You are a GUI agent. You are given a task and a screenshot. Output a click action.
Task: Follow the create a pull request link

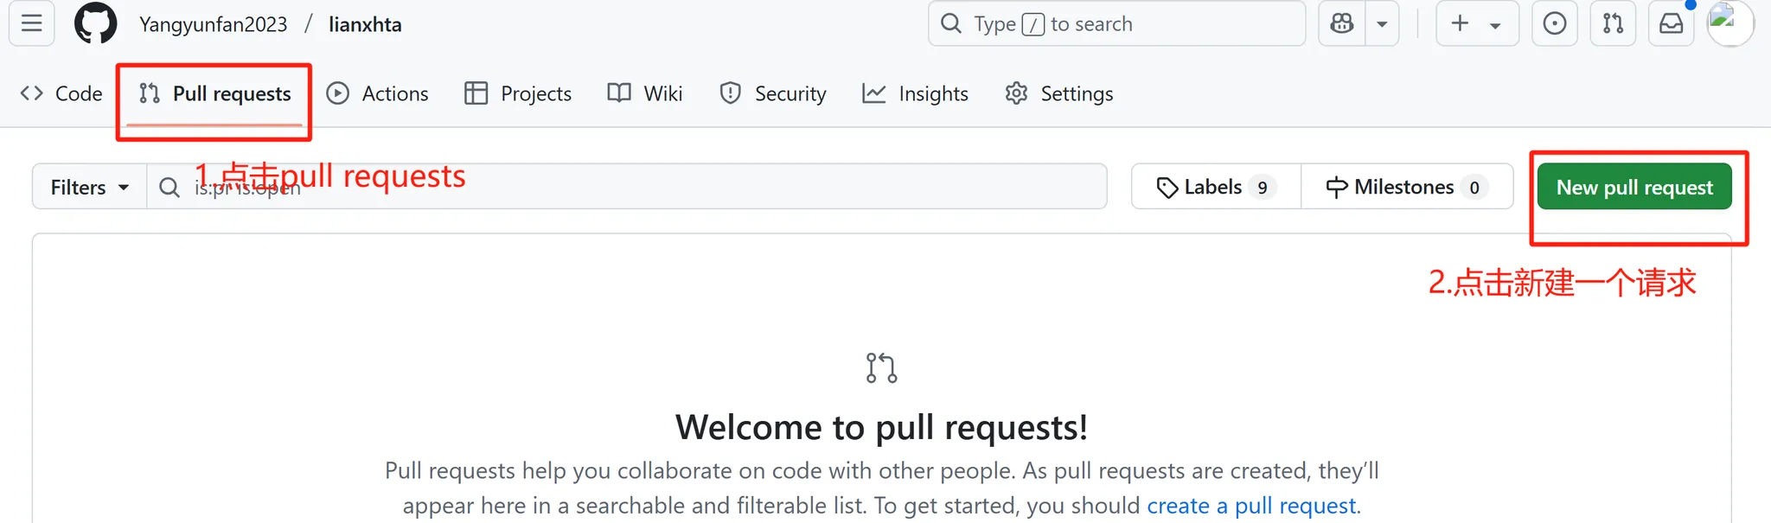point(1251,506)
